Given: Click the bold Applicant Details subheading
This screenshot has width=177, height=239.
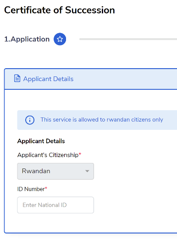Looking at the screenshot, I should pos(41,141).
